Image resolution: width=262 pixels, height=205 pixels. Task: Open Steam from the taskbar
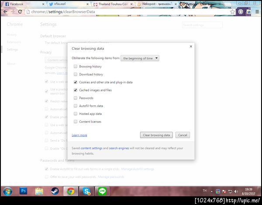click(x=55, y=191)
